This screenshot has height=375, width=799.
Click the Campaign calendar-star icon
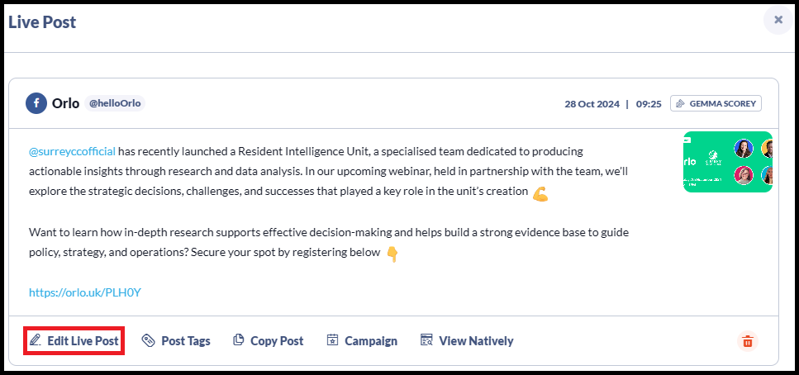tap(333, 339)
